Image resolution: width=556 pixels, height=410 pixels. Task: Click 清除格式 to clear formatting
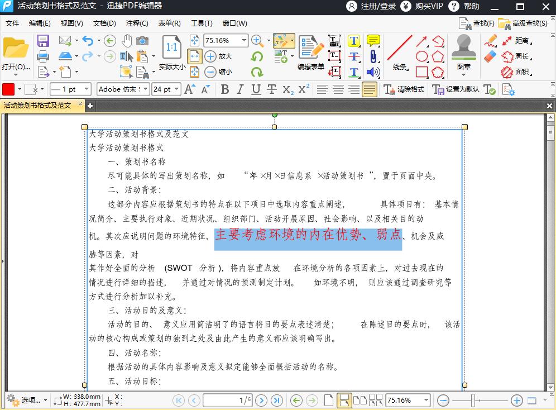(406, 89)
